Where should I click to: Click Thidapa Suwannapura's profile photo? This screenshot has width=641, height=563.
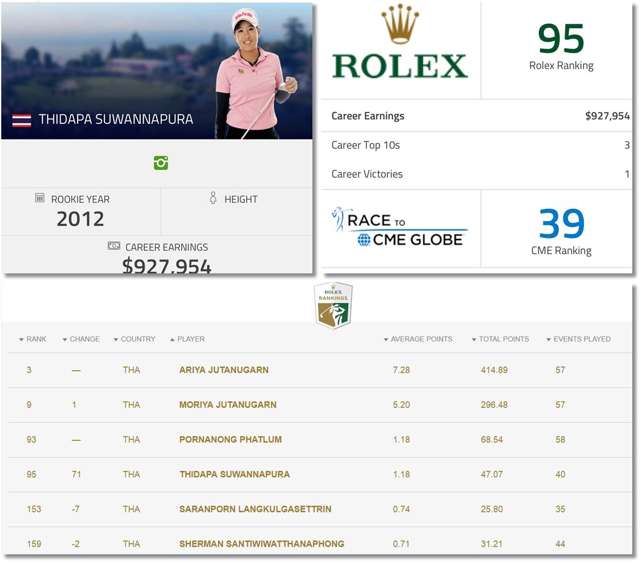(x=255, y=74)
